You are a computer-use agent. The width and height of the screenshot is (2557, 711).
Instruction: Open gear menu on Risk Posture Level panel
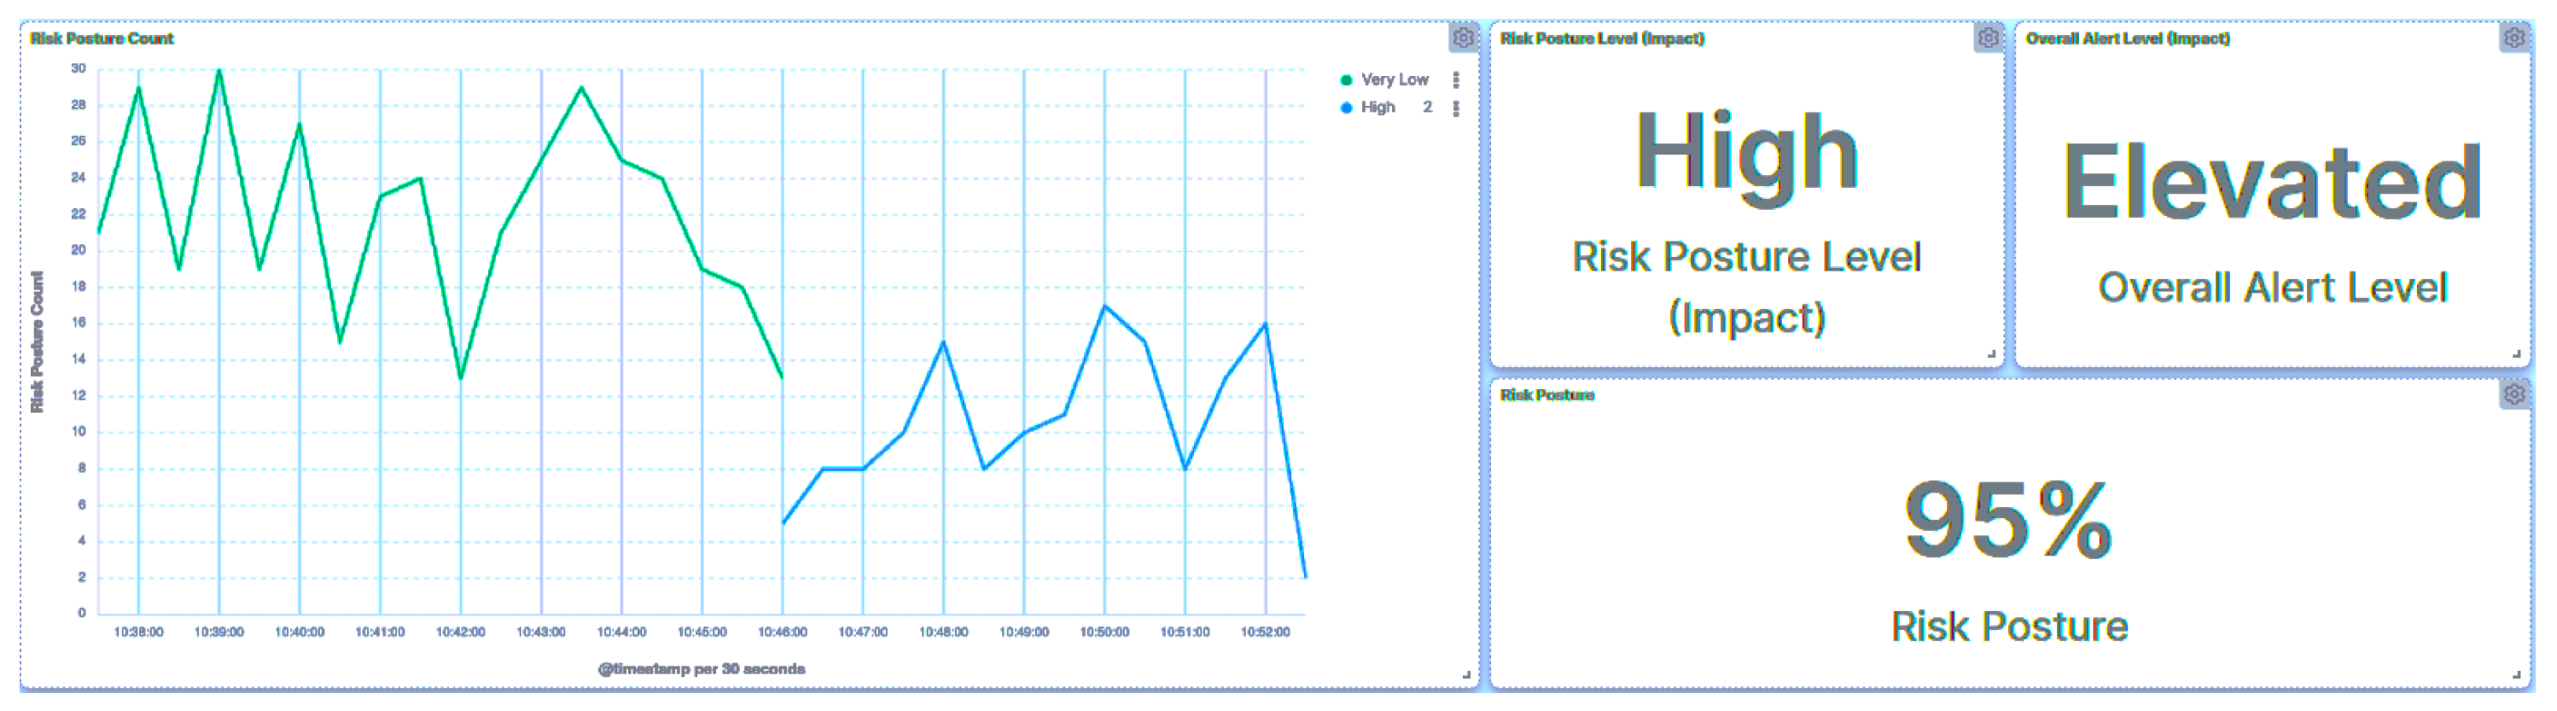[1987, 38]
